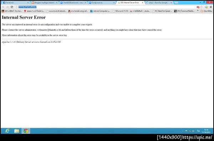Reload the thairath.co.th page
214x141 pixels.
coord(12,7)
